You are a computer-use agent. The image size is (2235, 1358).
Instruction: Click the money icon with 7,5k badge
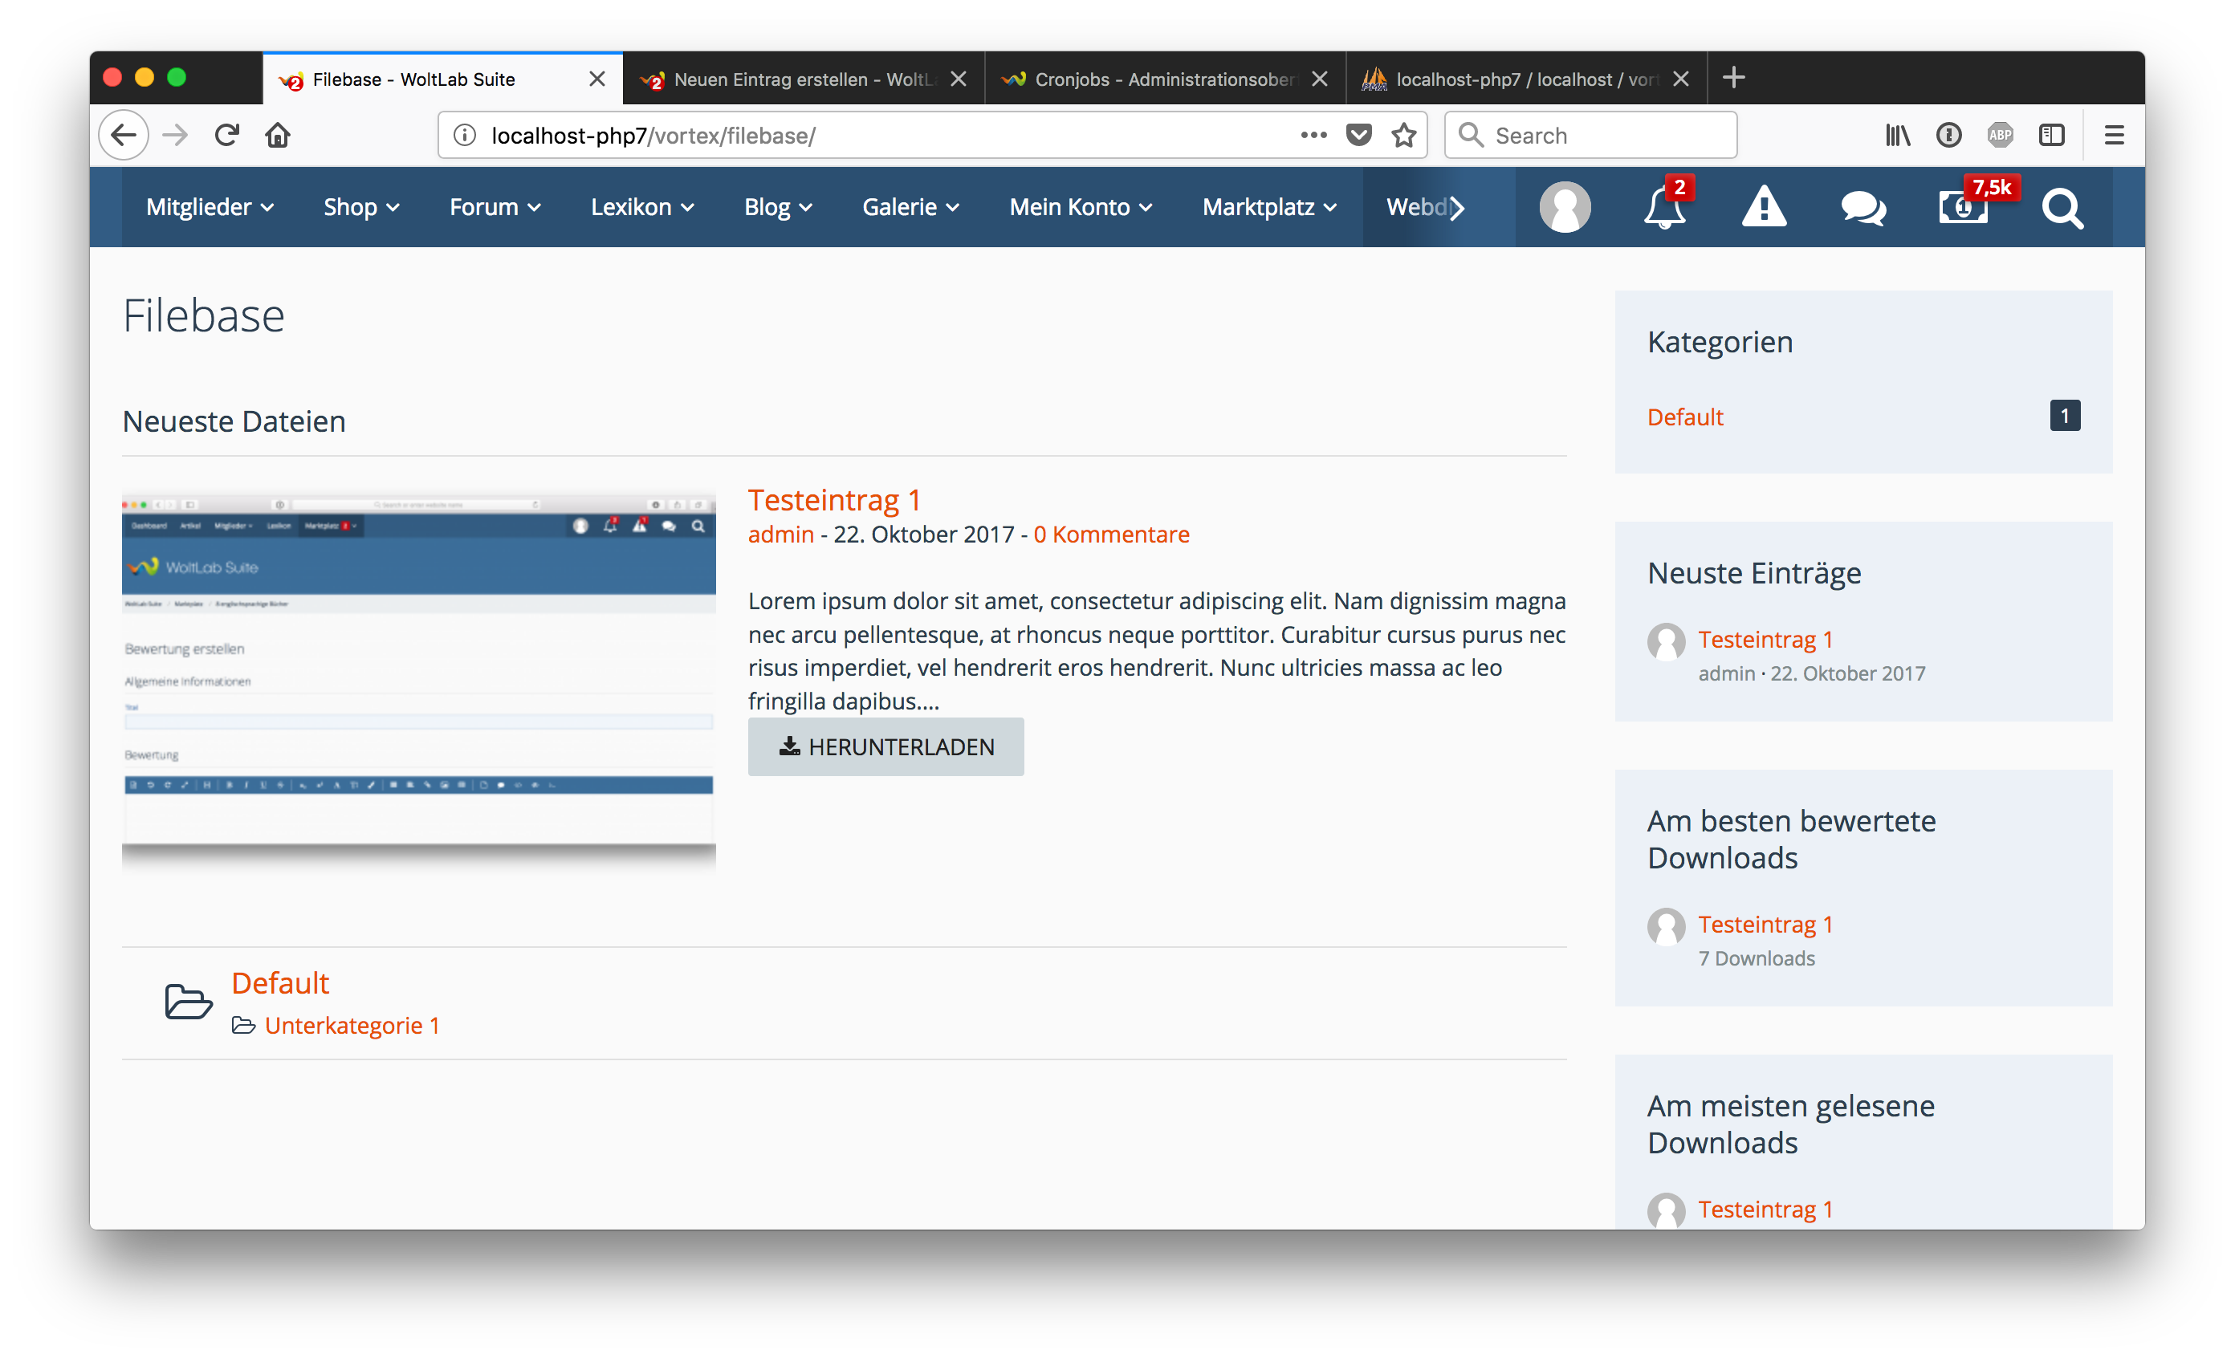click(1964, 208)
